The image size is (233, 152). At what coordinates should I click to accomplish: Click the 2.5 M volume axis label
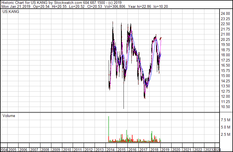pyautogui.click(x=226, y=135)
